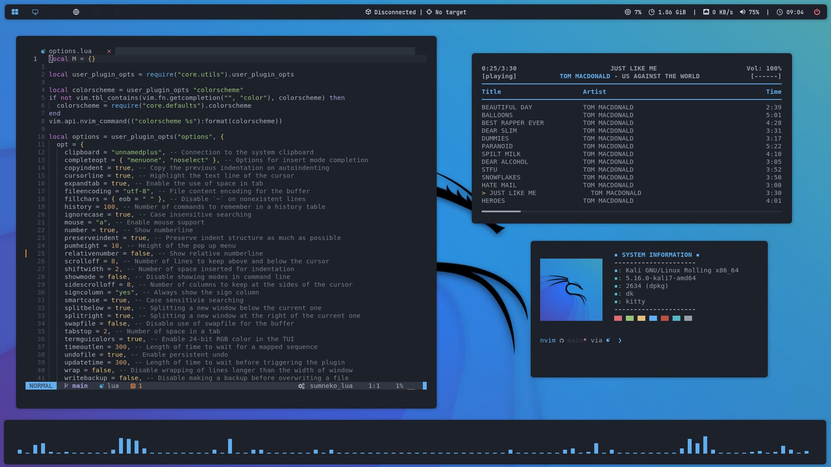Switch to the monitor workspace icon

[35, 12]
